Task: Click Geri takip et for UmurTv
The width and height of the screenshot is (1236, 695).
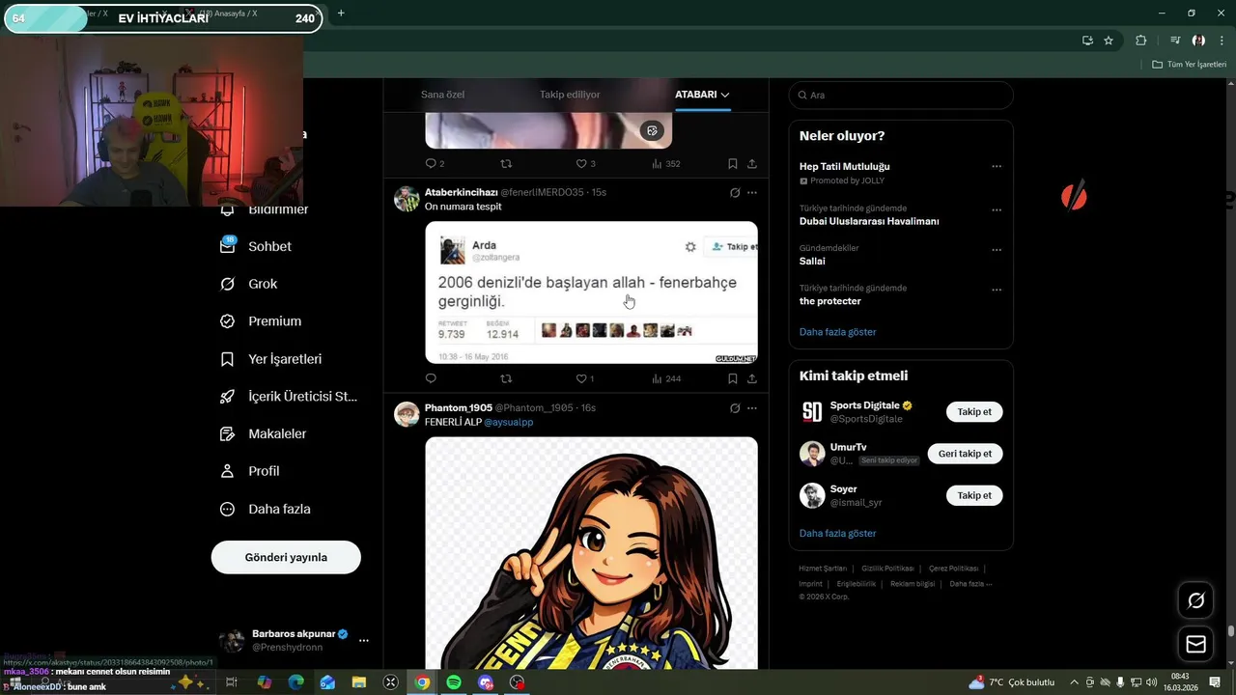Action: [x=965, y=454]
